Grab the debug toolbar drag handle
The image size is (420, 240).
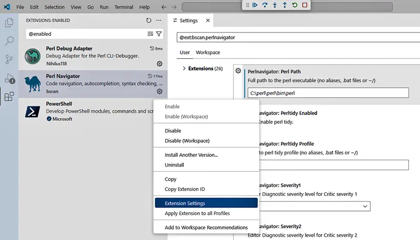tap(247, 5)
